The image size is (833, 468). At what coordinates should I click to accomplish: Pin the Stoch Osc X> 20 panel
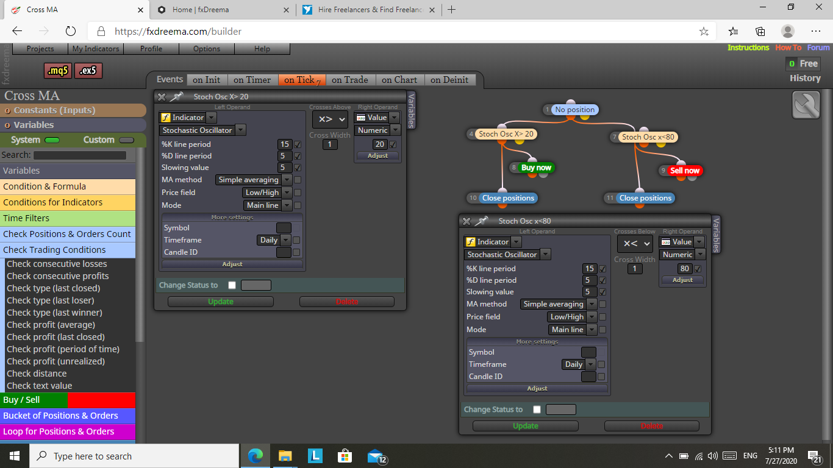pos(177,96)
